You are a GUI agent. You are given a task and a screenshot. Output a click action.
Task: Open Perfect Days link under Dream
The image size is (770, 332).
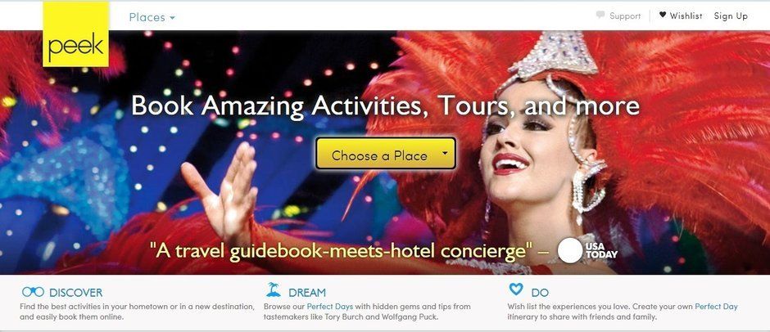pos(330,307)
